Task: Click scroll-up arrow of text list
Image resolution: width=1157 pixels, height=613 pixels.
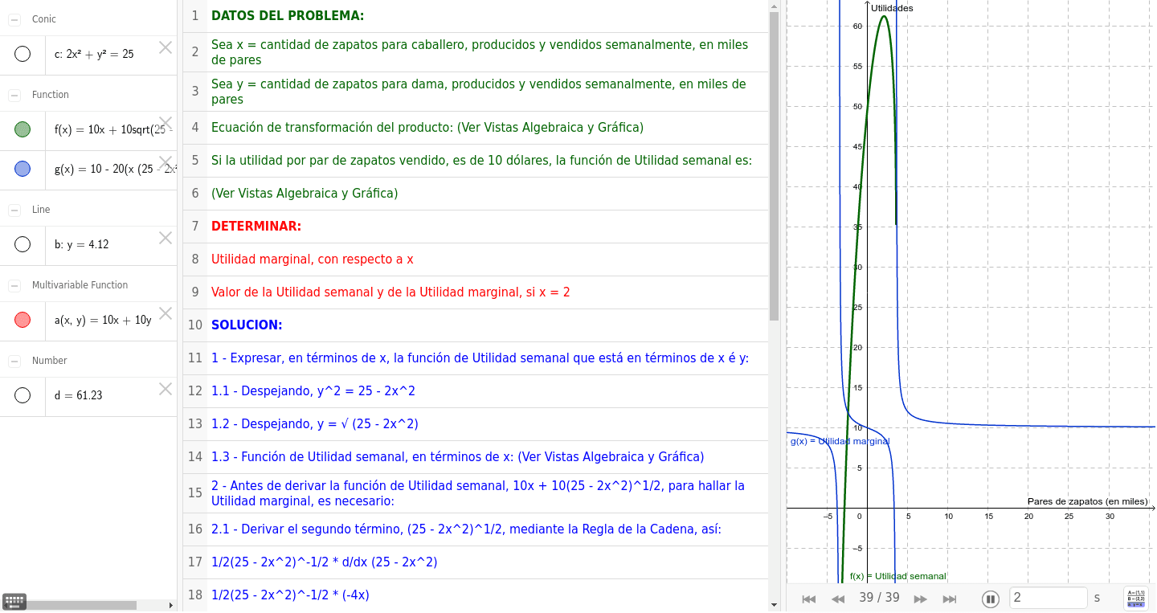Action: (774, 6)
